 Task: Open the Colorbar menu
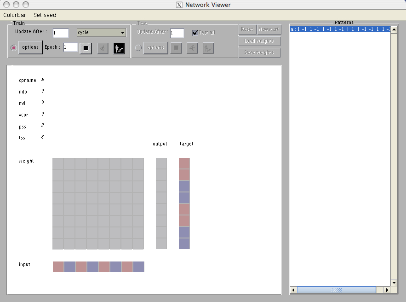[x=15, y=15]
